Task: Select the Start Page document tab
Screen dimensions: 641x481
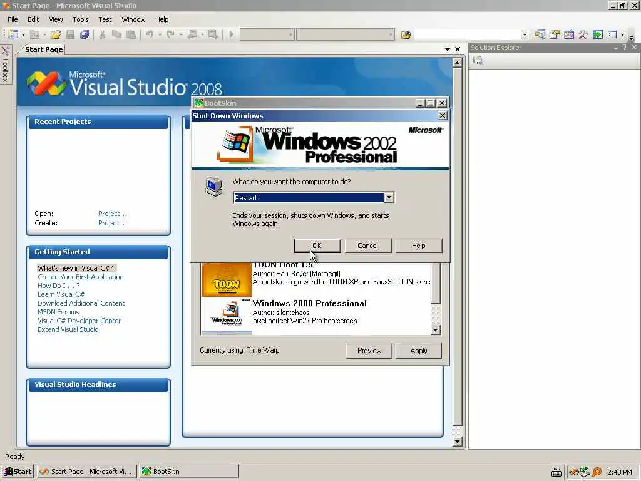Action: coord(44,49)
